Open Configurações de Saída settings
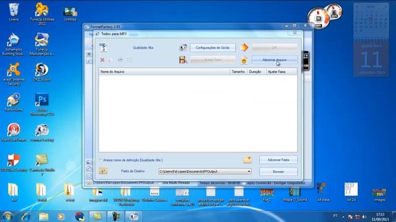396x222 pixels. pos(213,47)
